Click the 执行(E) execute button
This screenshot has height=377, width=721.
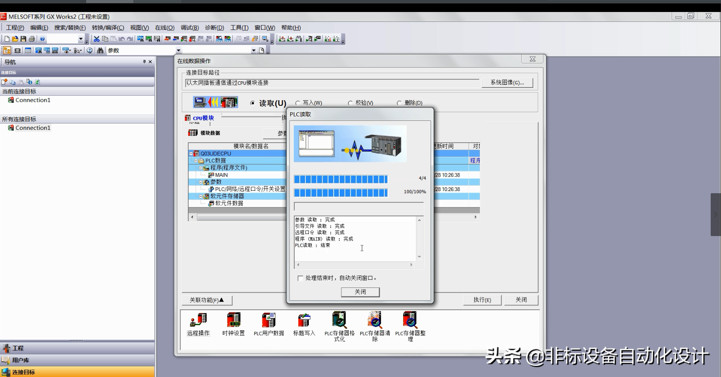click(482, 300)
